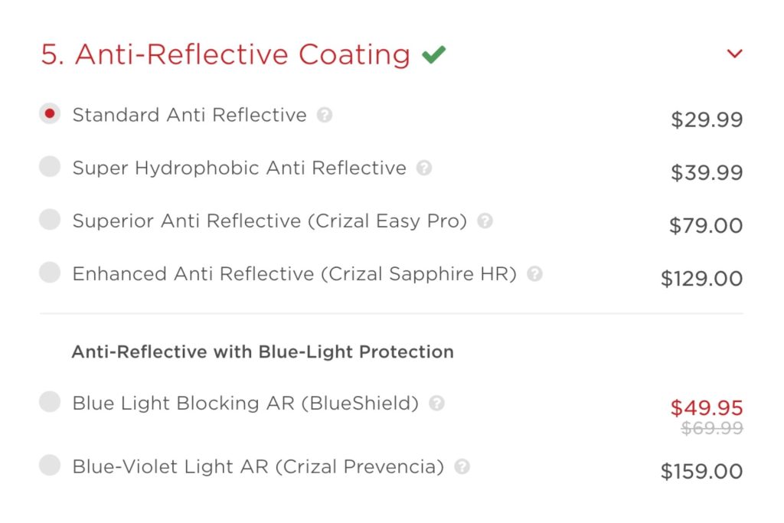Open the Crizal Sapphire HR question mark icon

point(536,273)
